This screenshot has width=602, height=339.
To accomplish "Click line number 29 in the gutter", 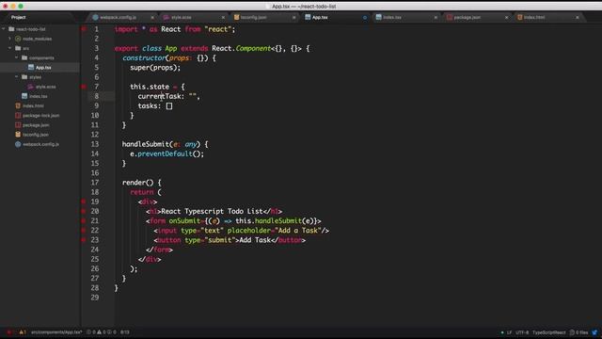I will [95, 298].
